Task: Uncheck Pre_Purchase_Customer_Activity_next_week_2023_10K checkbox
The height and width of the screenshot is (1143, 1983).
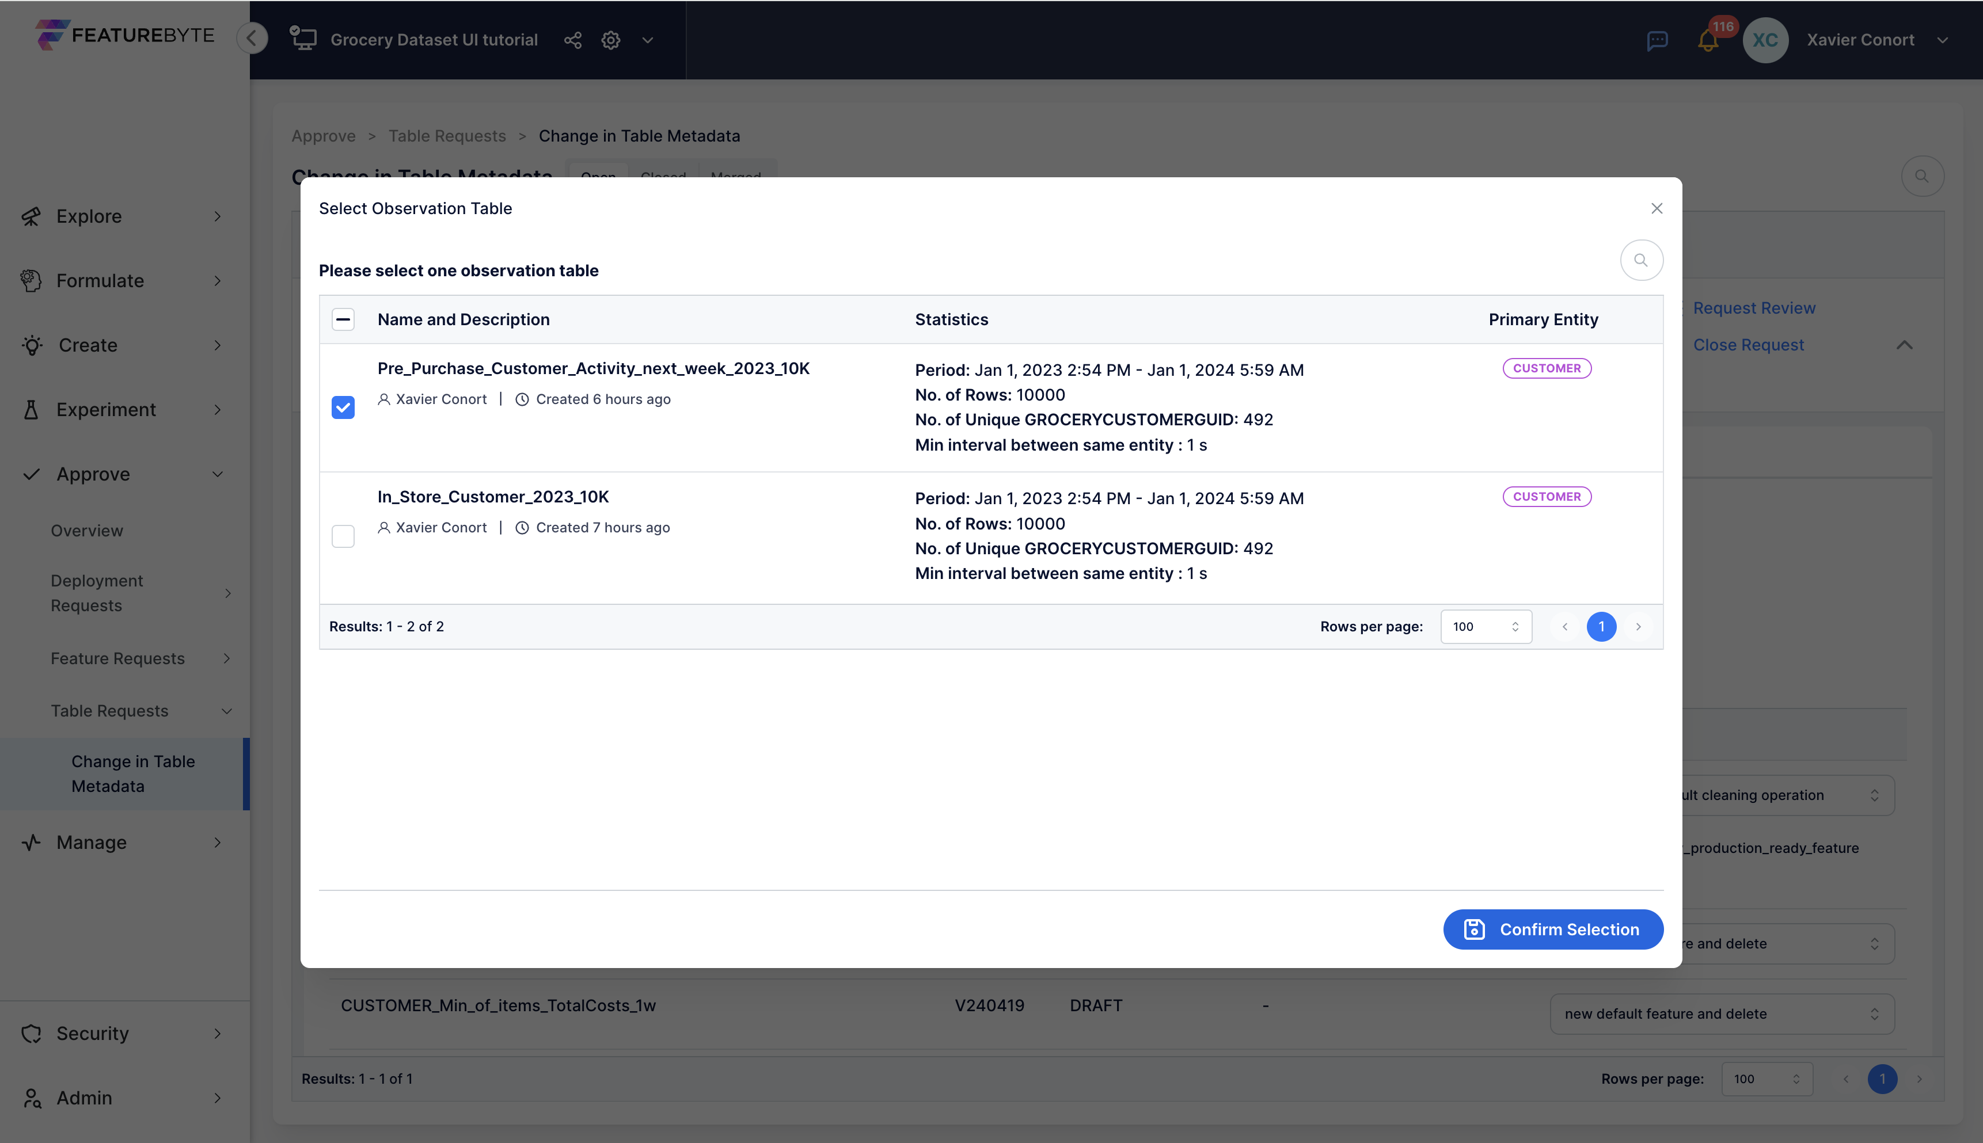Action: point(343,407)
